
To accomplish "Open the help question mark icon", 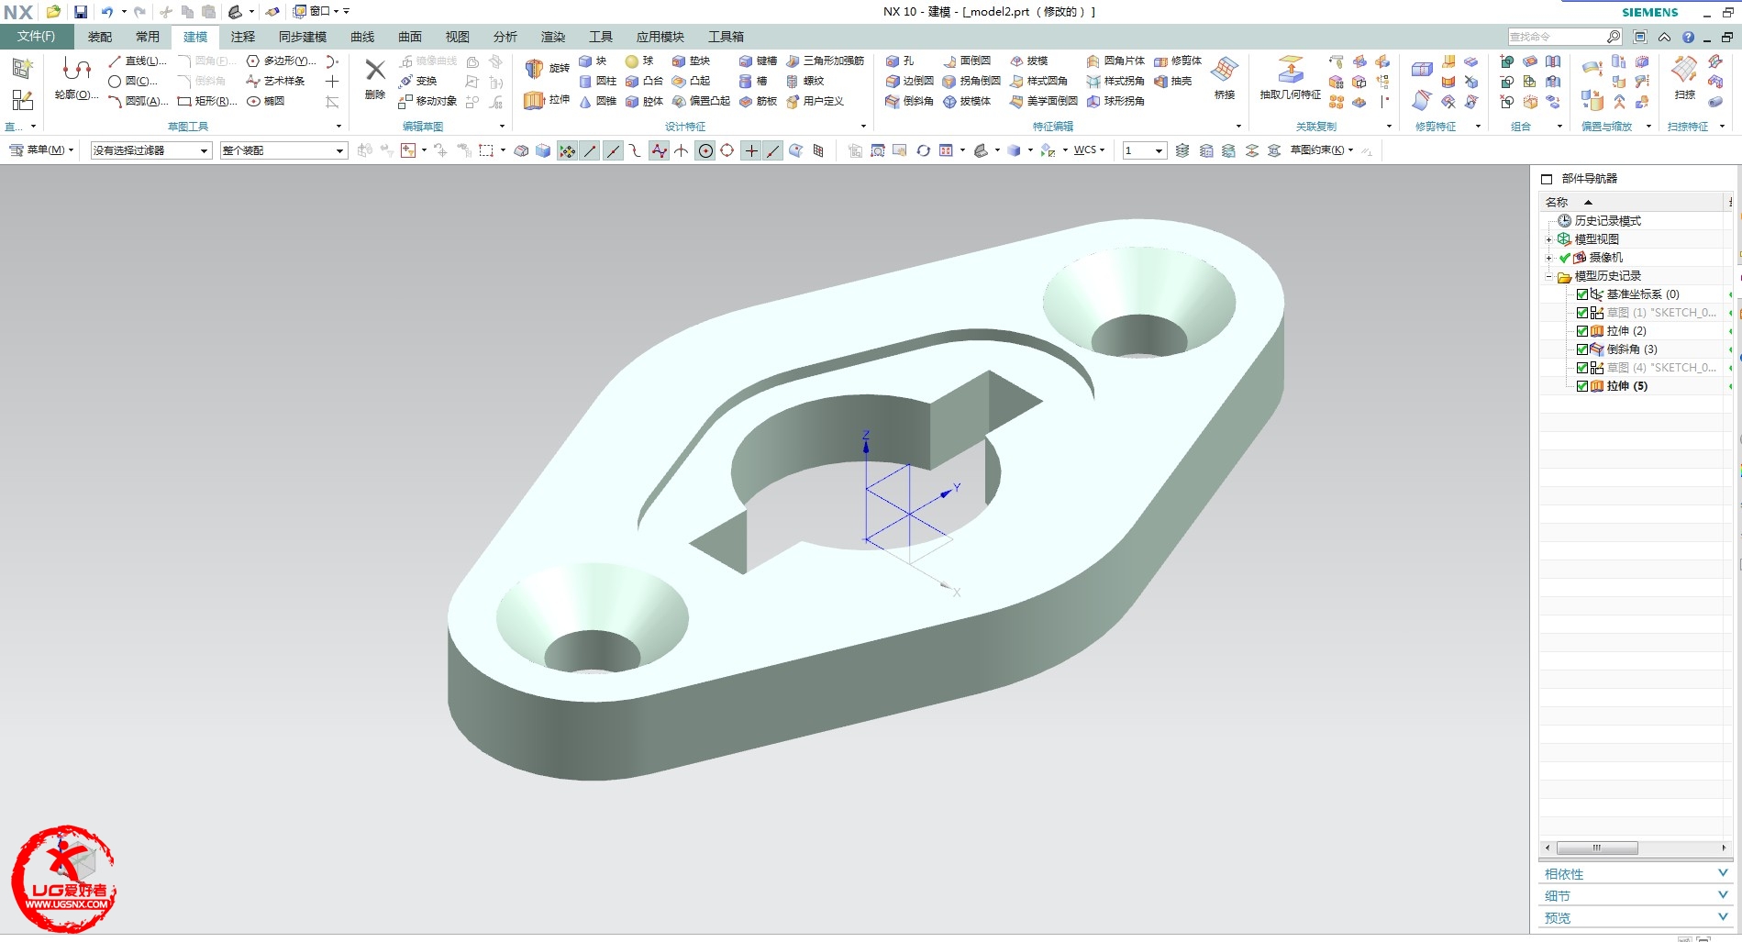I will pyautogui.click(x=1688, y=37).
